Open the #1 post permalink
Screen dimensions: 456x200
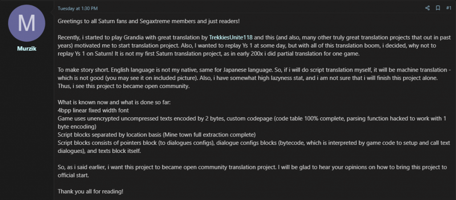pos(448,8)
